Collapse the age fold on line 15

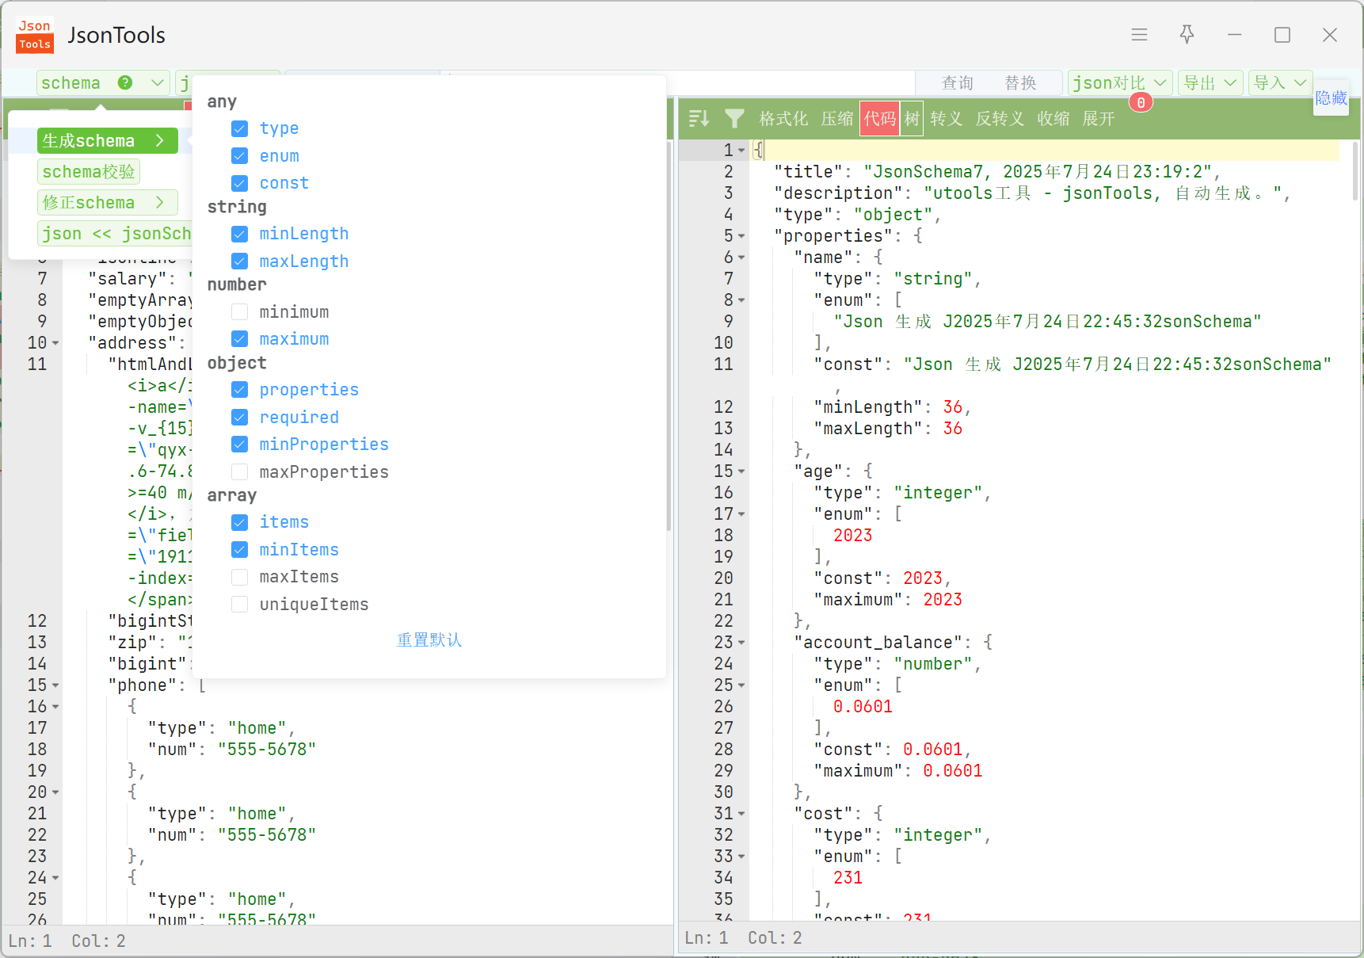click(741, 471)
